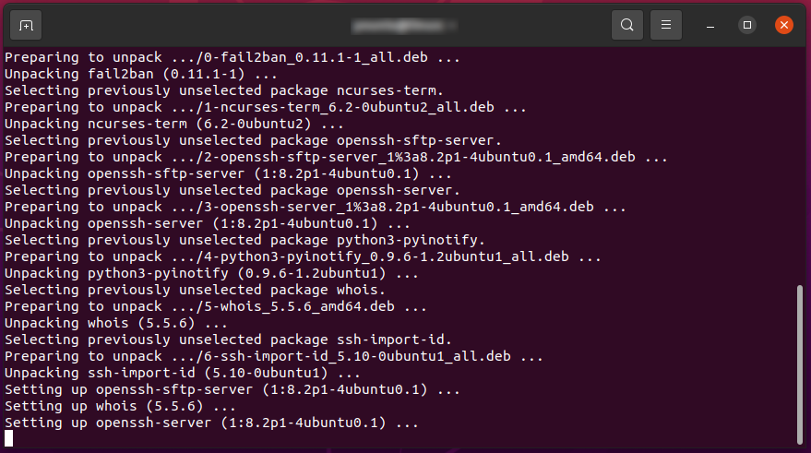Click 'Selecting previously unselected package python3-pyinotify' line
The height and width of the screenshot is (453, 811).
click(244, 240)
